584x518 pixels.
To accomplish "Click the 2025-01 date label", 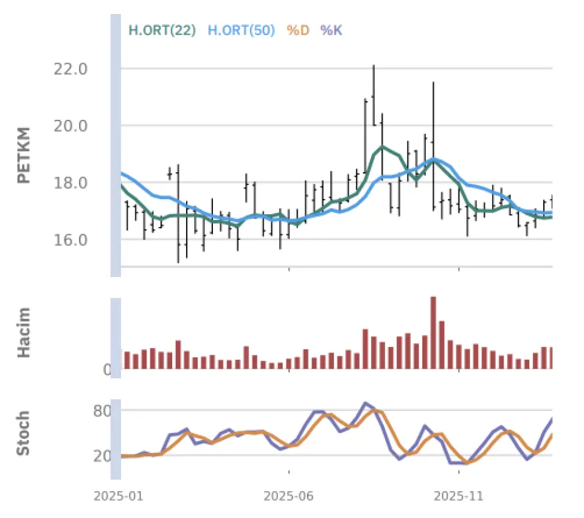I will (x=118, y=496).
